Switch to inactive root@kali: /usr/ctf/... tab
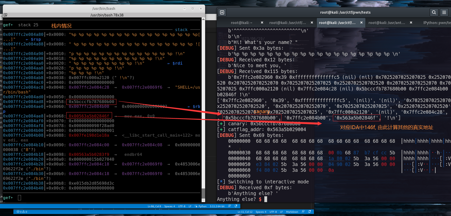451x216 pixels. pyautogui.click(x=288, y=23)
